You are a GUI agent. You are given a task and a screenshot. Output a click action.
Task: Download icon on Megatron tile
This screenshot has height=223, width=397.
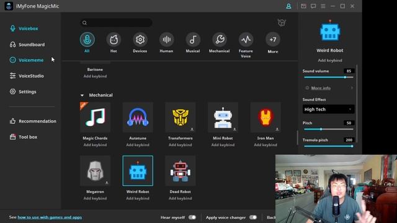coord(107,183)
